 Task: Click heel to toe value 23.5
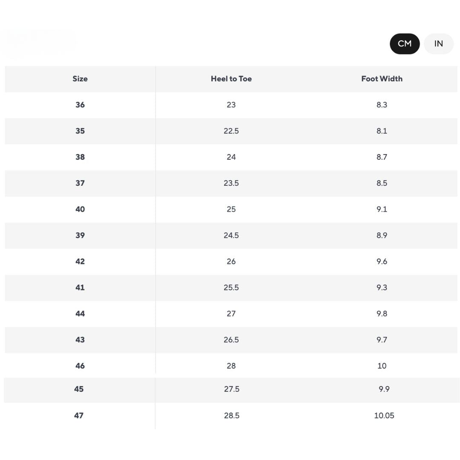[x=231, y=183]
